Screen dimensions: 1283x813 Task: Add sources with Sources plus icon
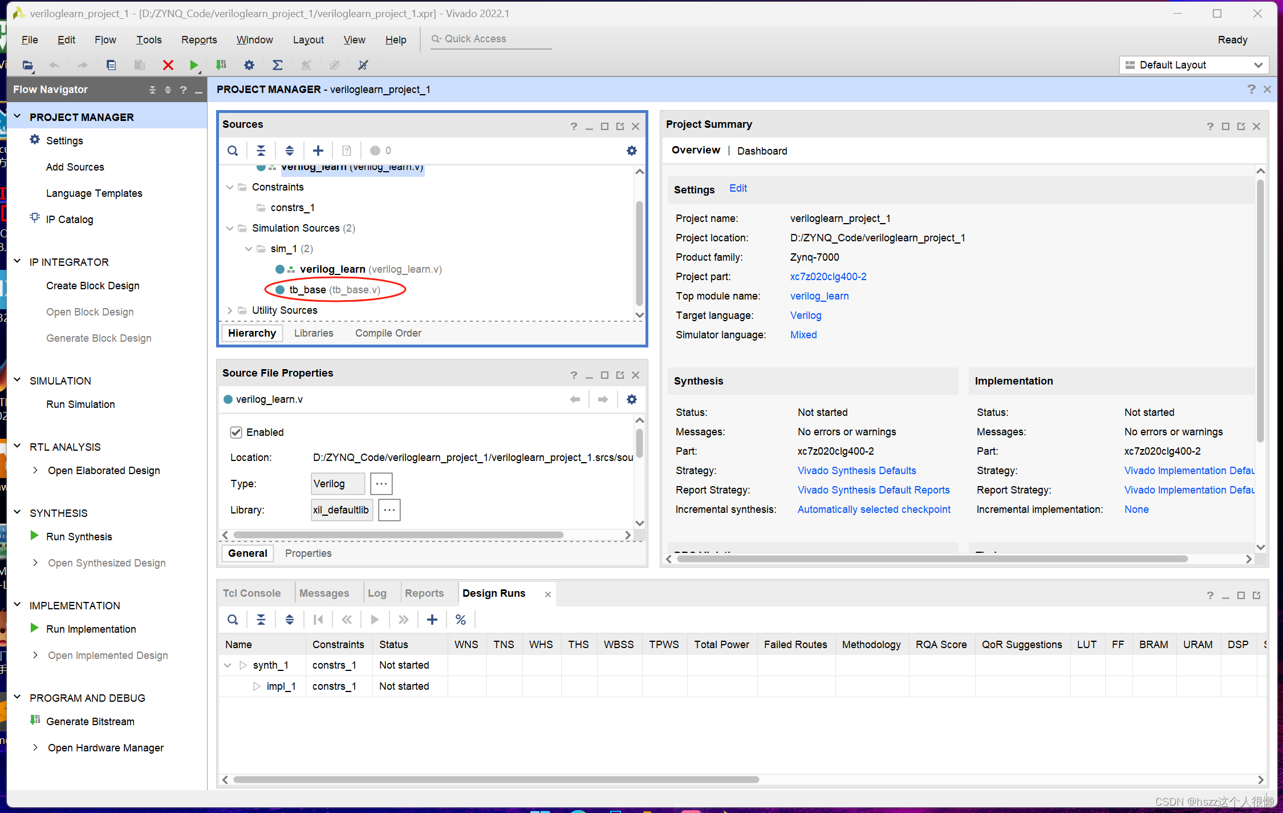[x=318, y=151]
